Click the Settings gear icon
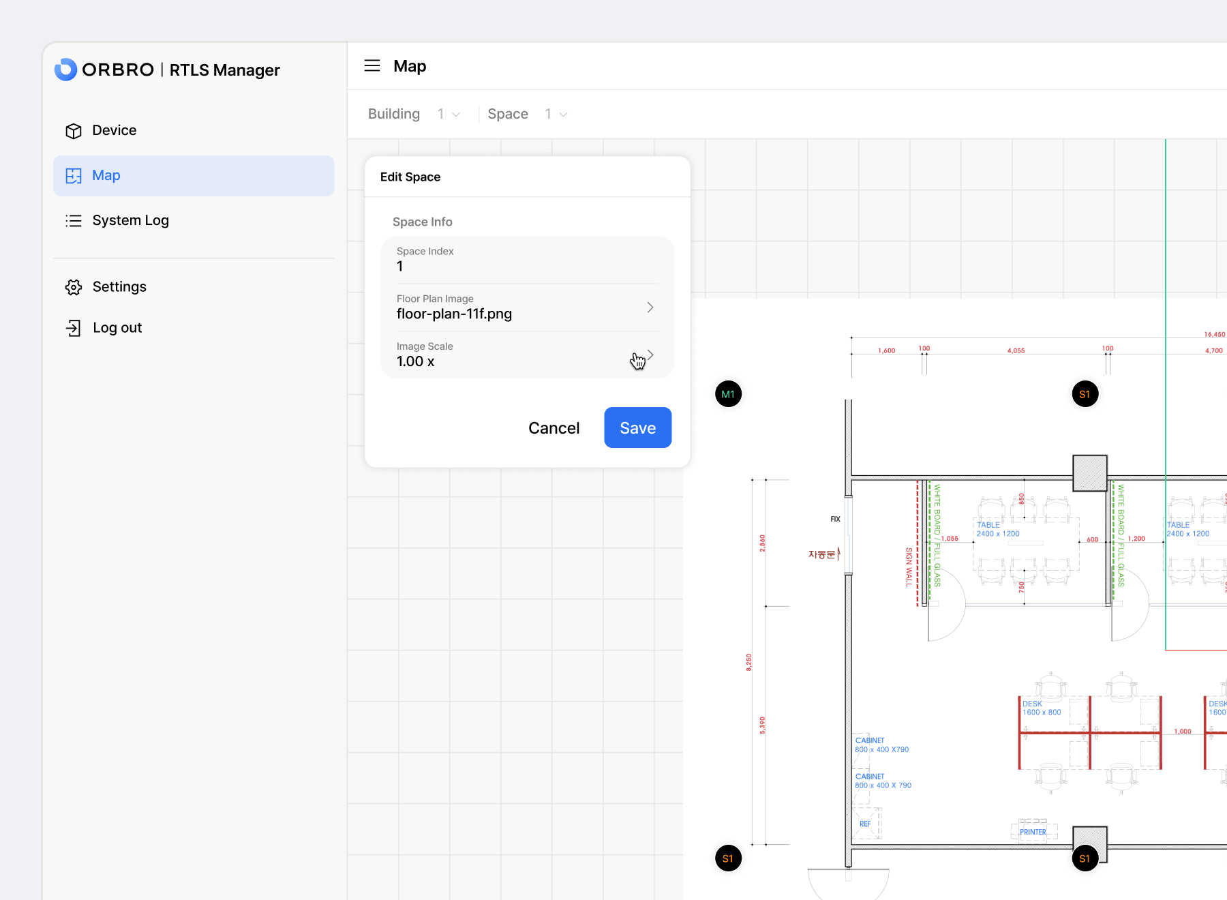 (x=74, y=287)
